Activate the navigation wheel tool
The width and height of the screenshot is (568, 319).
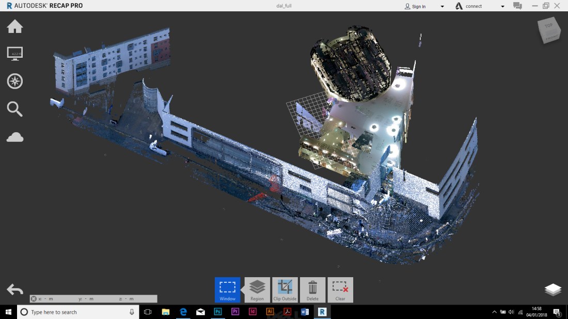click(x=15, y=81)
